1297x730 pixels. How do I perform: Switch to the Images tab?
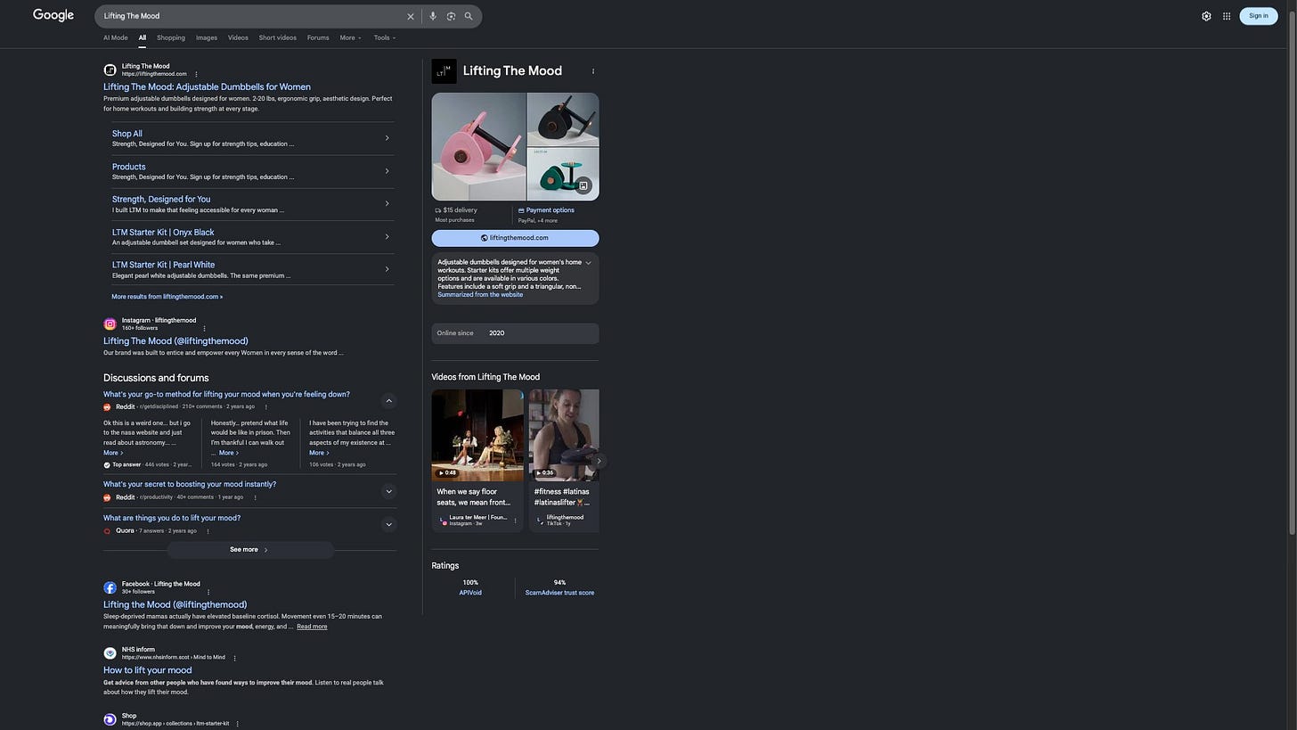click(x=207, y=37)
